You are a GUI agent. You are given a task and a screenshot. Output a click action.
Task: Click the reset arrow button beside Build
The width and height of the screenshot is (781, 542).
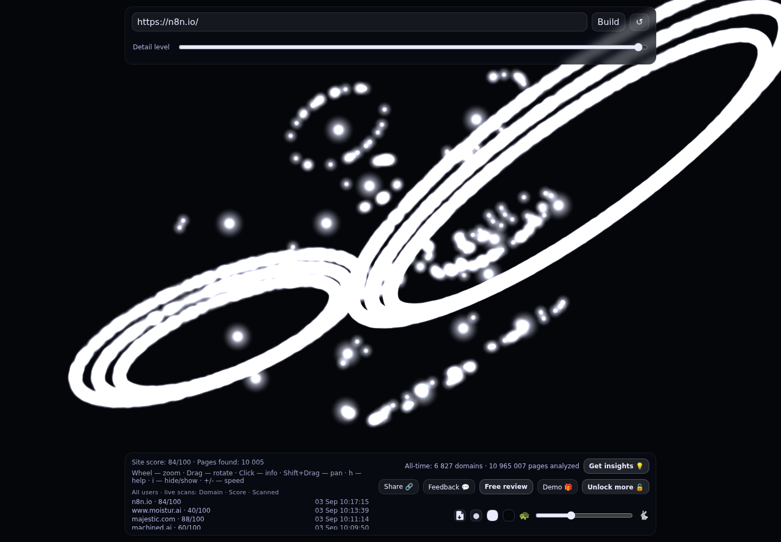639,22
